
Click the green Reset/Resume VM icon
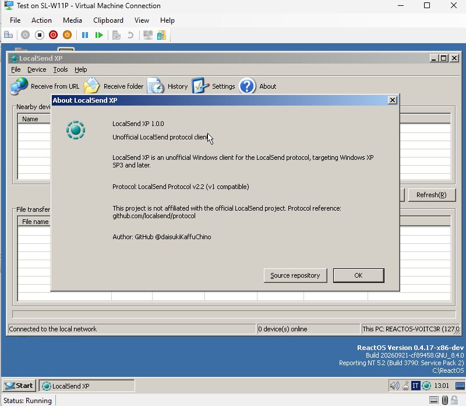[x=98, y=35]
